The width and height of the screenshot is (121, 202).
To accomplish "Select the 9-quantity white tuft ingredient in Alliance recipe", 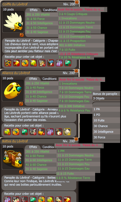I will 67,132.
